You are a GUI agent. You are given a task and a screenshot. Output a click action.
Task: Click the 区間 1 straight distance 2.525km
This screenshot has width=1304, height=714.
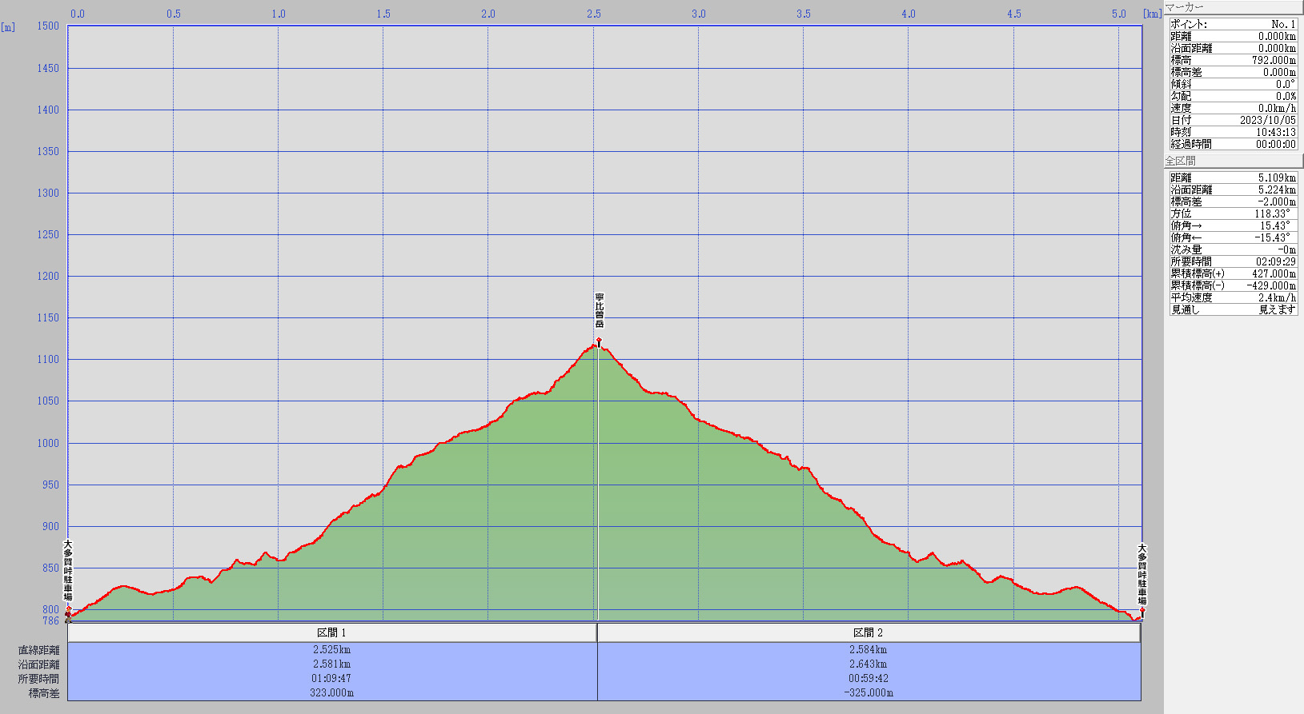pos(331,650)
